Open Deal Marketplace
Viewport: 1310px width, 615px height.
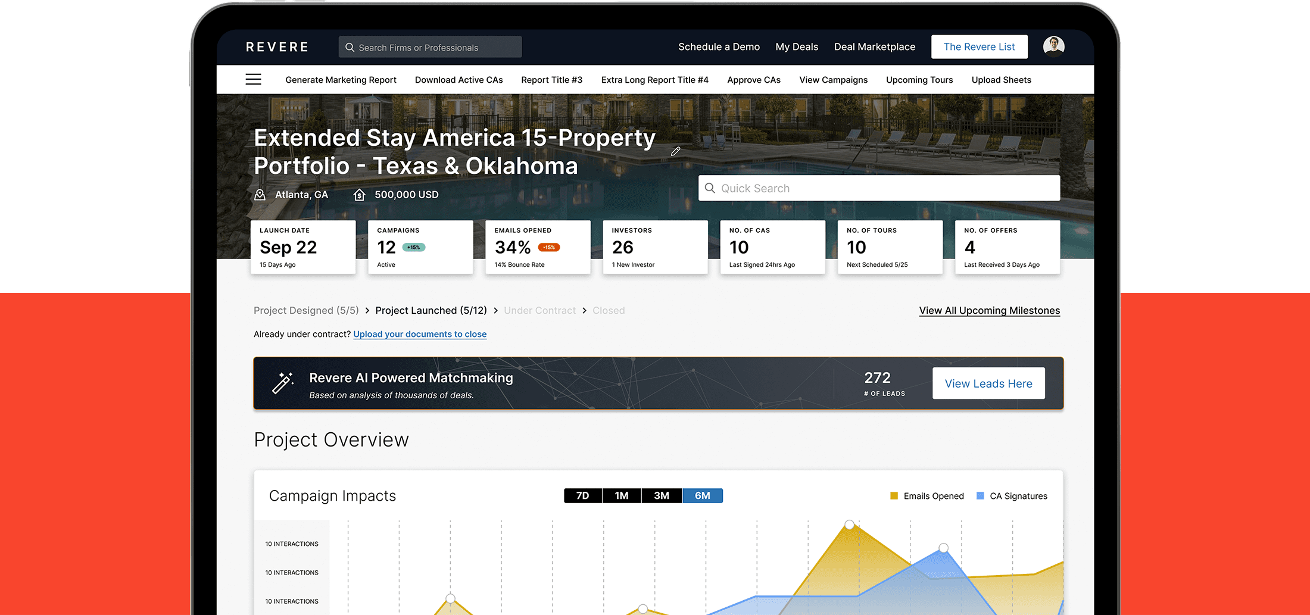[875, 46]
